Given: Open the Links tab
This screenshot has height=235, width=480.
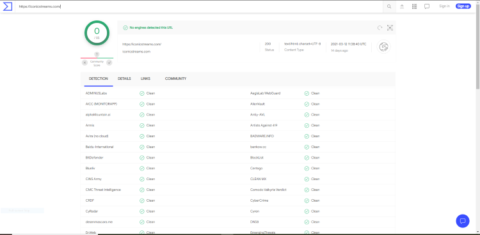Looking at the screenshot, I should coord(145,79).
